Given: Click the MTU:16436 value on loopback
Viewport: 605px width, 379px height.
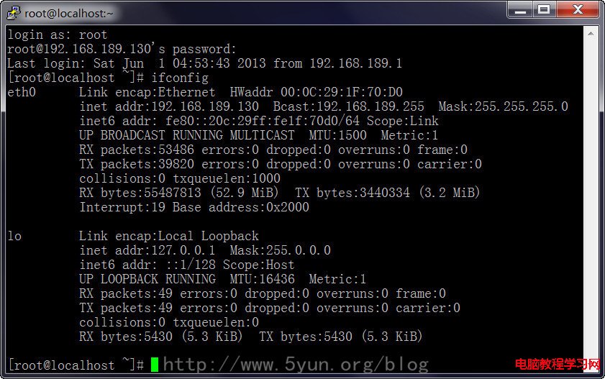Looking at the screenshot, I should pyautogui.click(x=263, y=279).
